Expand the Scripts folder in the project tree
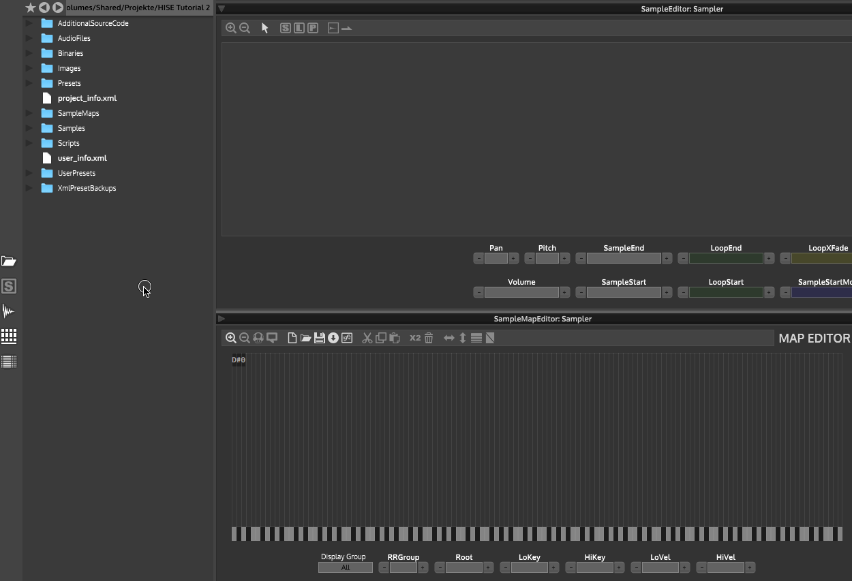 click(x=27, y=143)
